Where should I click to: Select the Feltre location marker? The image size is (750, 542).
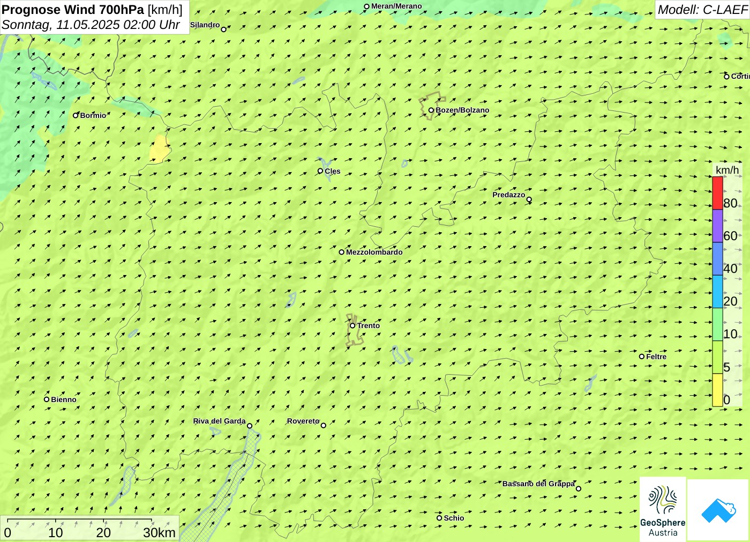tap(642, 357)
